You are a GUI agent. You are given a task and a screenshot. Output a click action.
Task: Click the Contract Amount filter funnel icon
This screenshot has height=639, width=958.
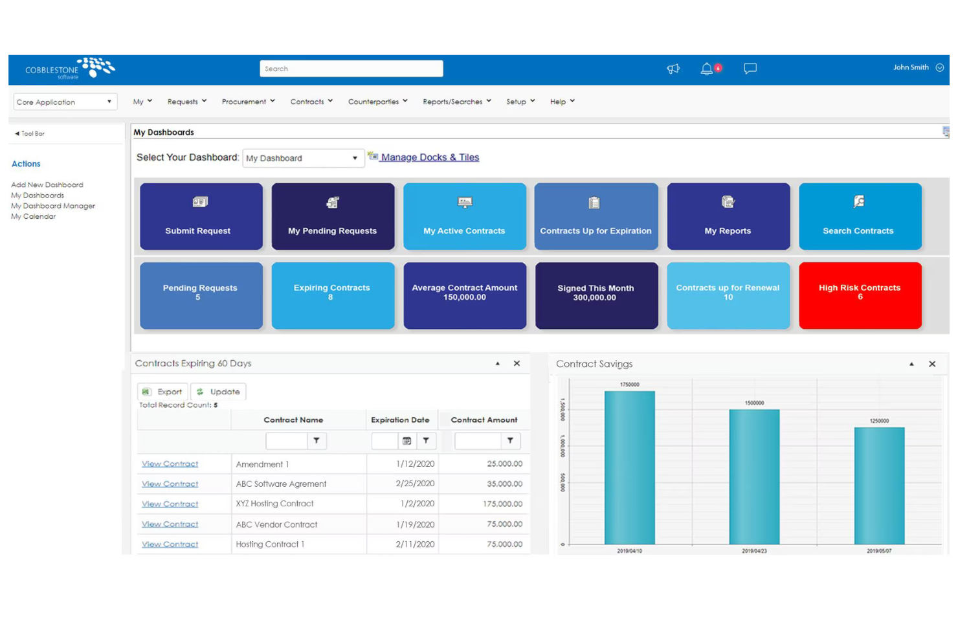tap(511, 440)
